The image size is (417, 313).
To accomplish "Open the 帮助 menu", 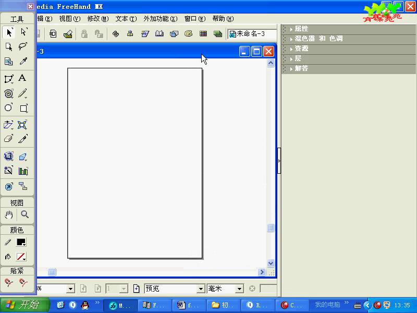I will 223,19.
